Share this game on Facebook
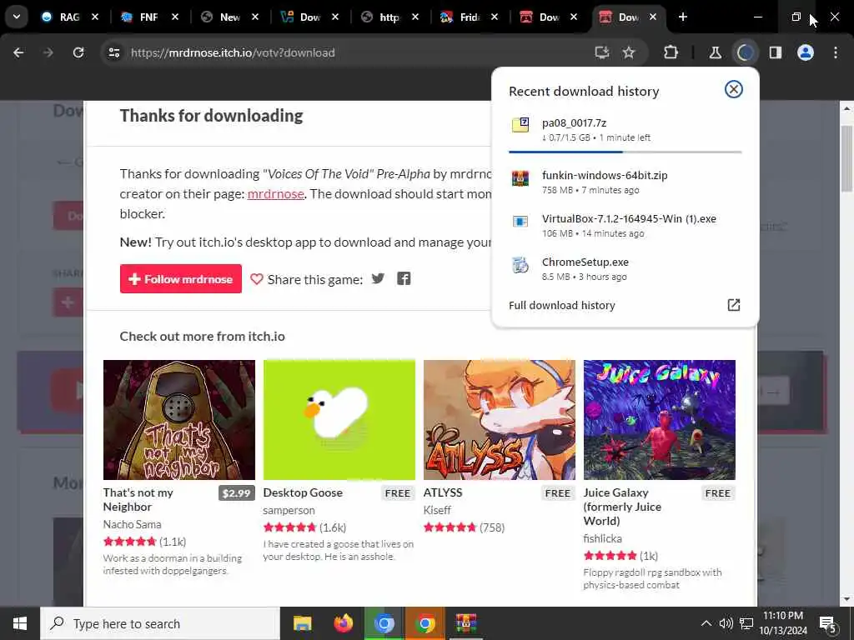Image resolution: width=854 pixels, height=640 pixels. click(404, 278)
